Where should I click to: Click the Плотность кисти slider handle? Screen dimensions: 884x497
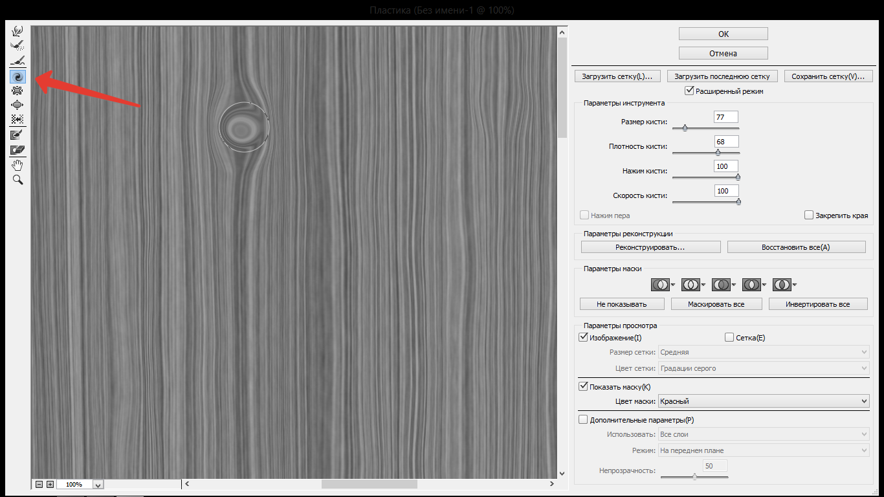pos(718,153)
